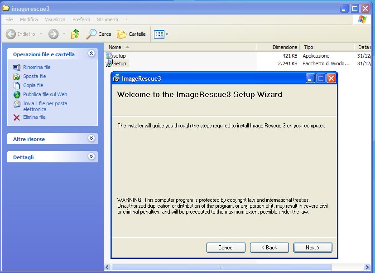Image resolution: width=375 pixels, height=273 pixels.
Task: Click the red X Elimina icon
Action: (x=17, y=117)
